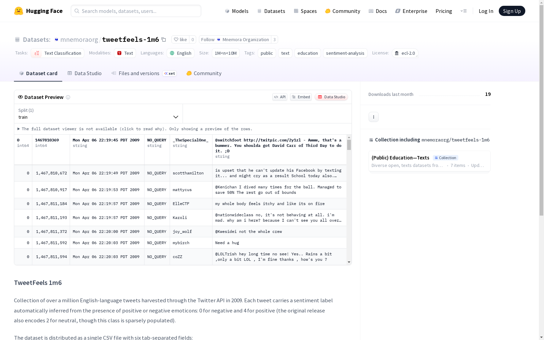
Task: Click the Dataset Preview eye icon
Action: point(20,97)
